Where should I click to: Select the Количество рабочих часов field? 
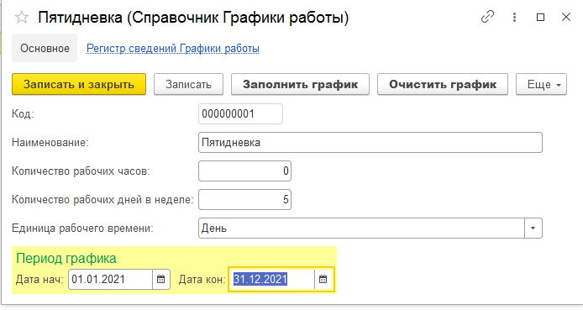[x=244, y=171]
